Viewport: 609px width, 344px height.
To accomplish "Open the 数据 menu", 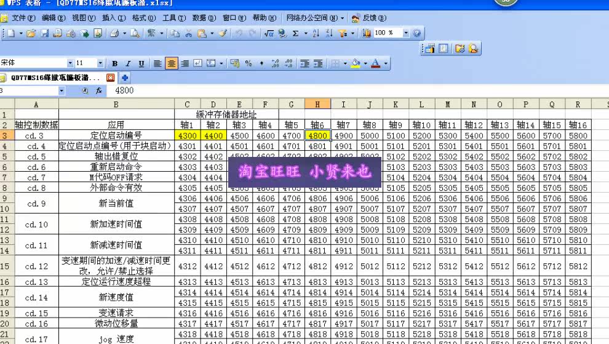I will click(204, 18).
